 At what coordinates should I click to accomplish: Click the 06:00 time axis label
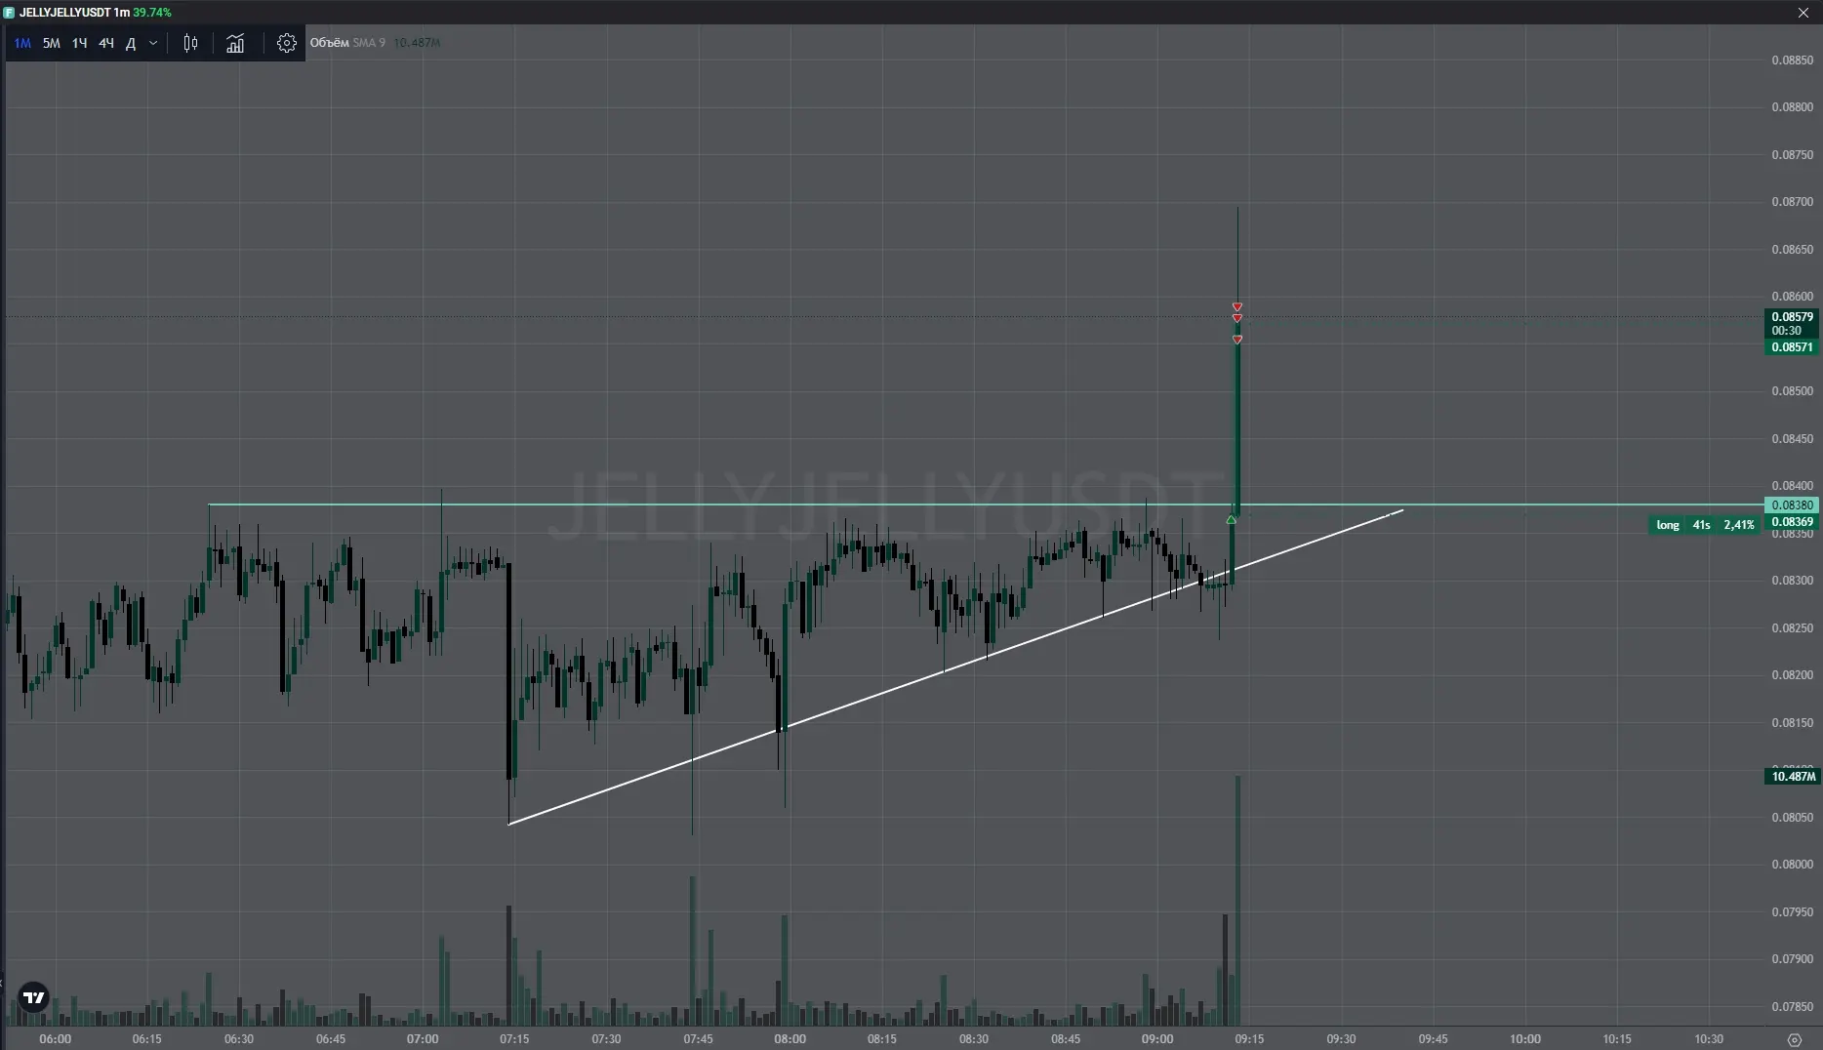(x=55, y=1039)
